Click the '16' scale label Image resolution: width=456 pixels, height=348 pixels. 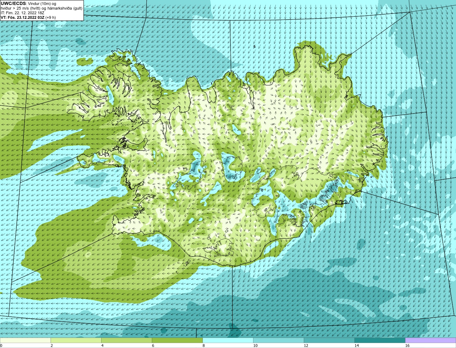click(x=407, y=346)
